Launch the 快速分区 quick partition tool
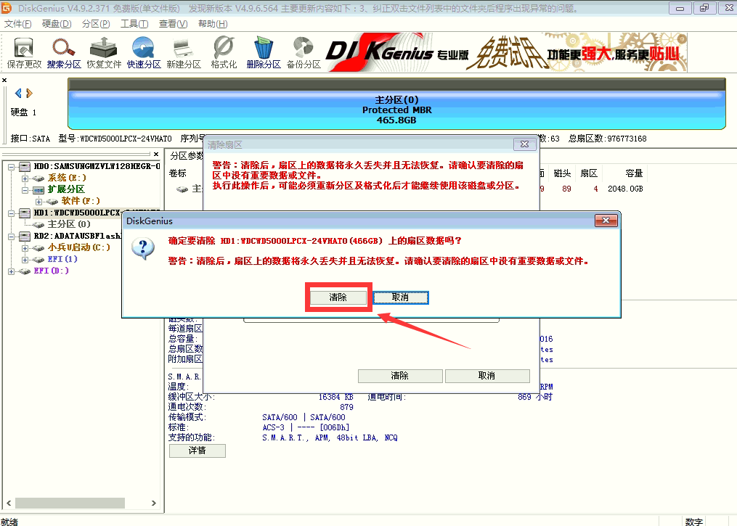737x526 pixels. coord(142,51)
